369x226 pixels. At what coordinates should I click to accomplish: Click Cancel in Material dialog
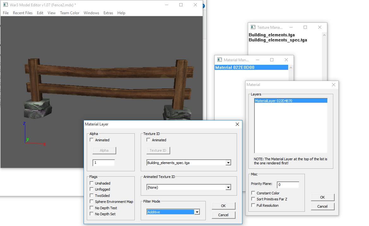tap(322, 206)
